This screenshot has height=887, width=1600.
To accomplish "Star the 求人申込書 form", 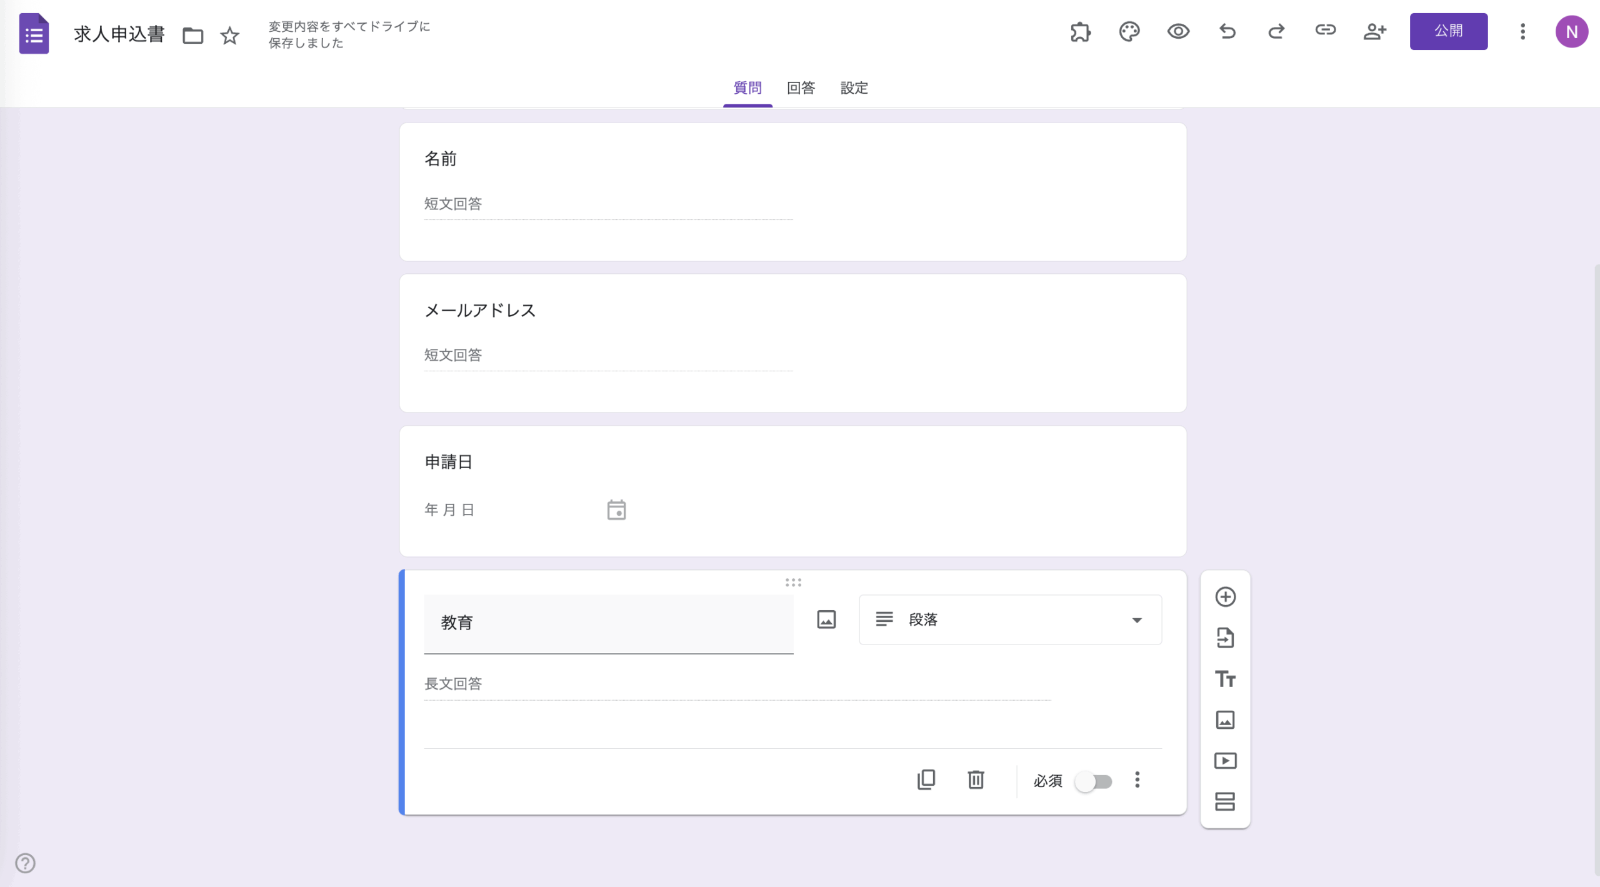I will click(x=229, y=36).
